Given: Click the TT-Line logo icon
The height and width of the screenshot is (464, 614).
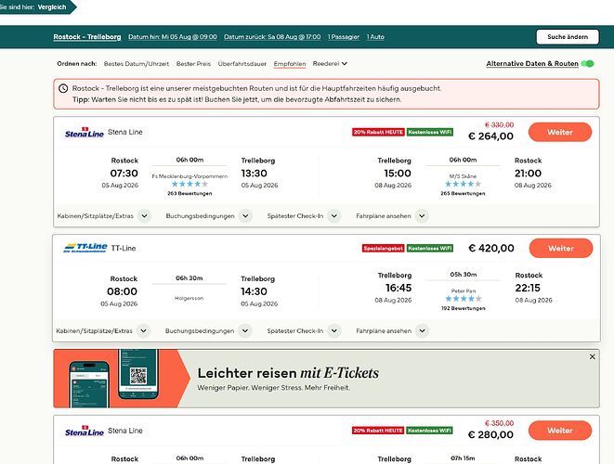Looking at the screenshot, I should click(x=85, y=248).
